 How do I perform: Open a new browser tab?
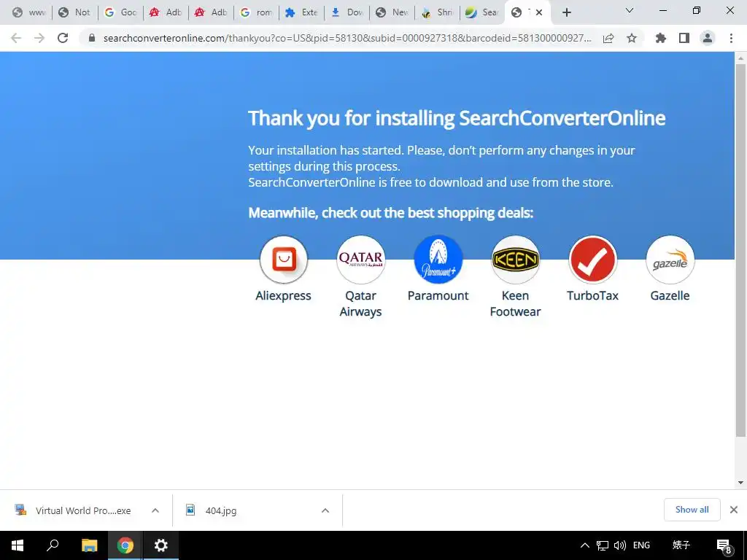(x=566, y=12)
